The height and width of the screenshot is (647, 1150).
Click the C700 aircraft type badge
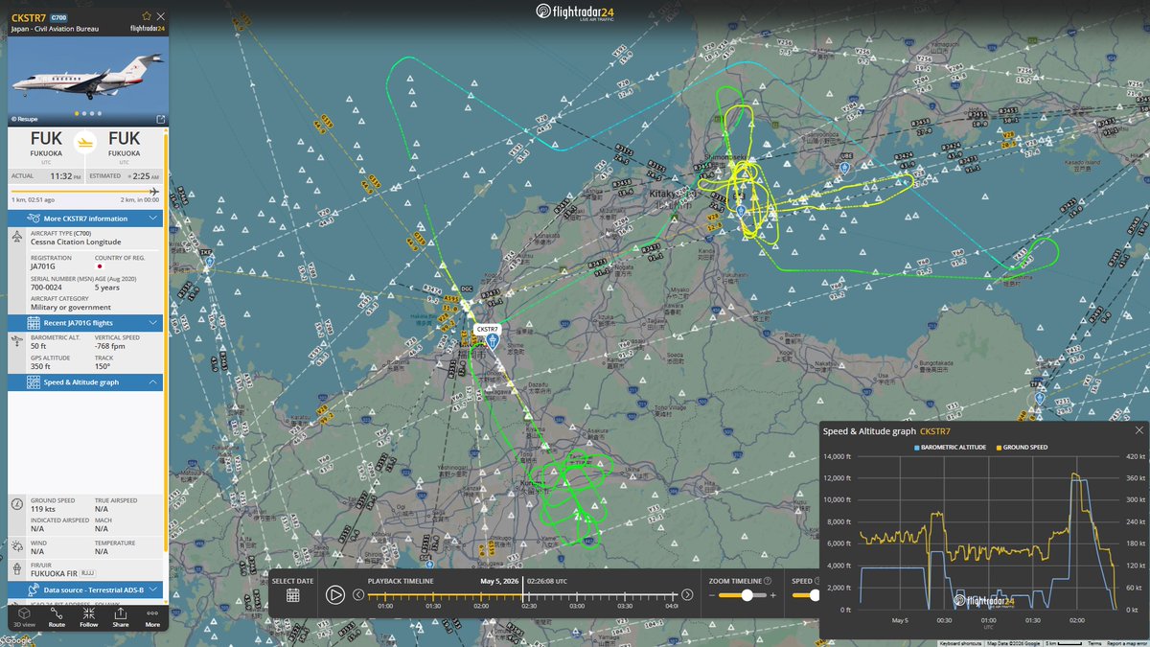point(58,17)
